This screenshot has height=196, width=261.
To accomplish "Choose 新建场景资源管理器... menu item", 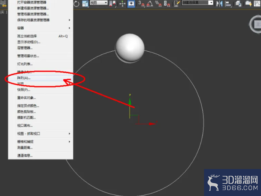I will [x=41, y=8].
